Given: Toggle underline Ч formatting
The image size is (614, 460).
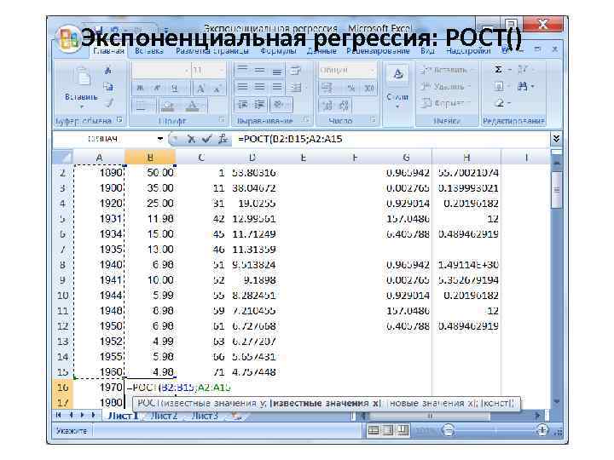Looking at the screenshot, I should click(x=175, y=89).
